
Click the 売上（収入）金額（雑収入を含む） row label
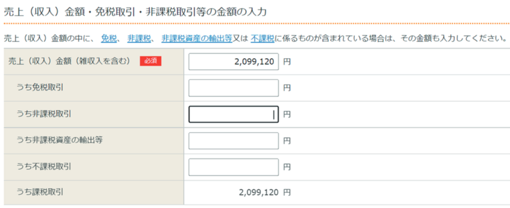[70, 61]
